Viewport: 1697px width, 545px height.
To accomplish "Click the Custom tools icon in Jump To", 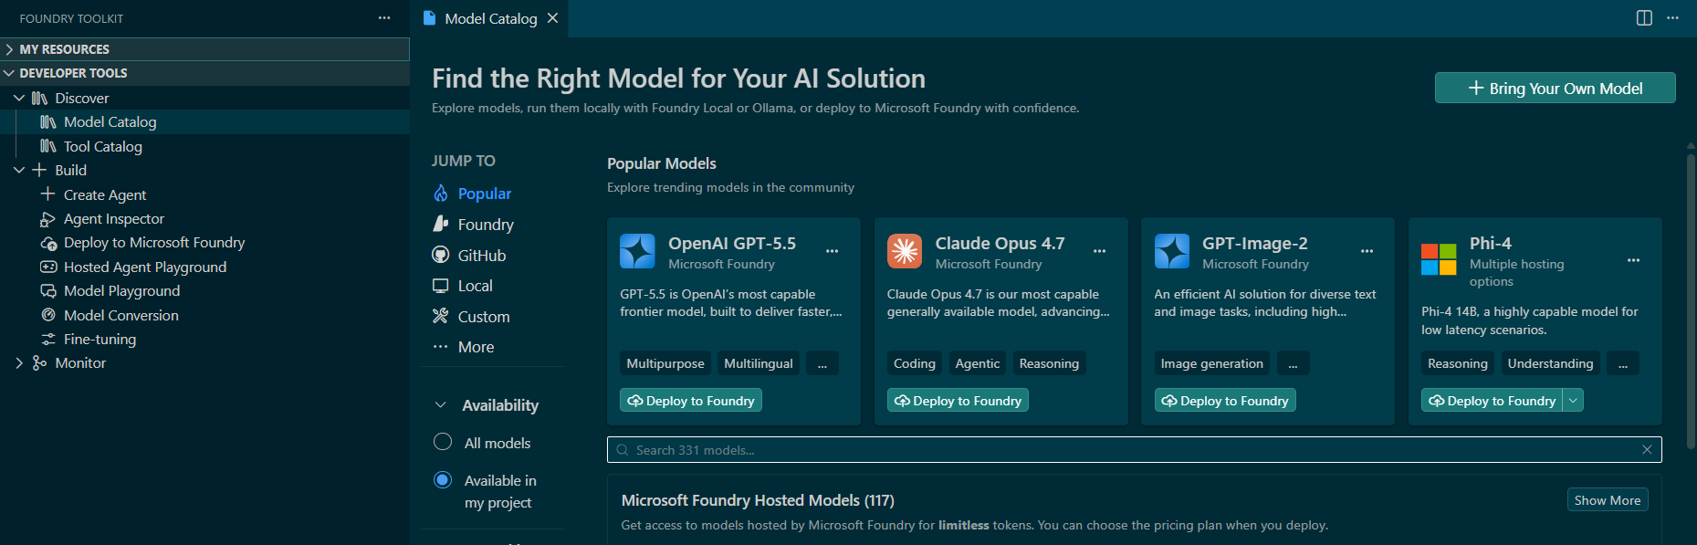I will click(441, 316).
